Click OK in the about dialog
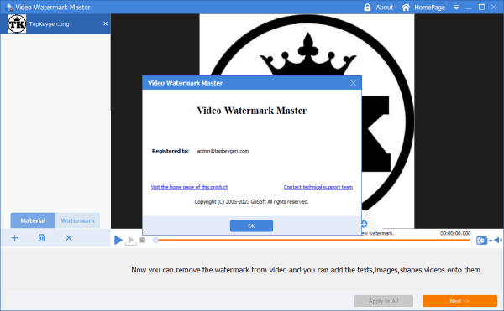This screenshot has width=504, height=311. [x=251, y=225]
